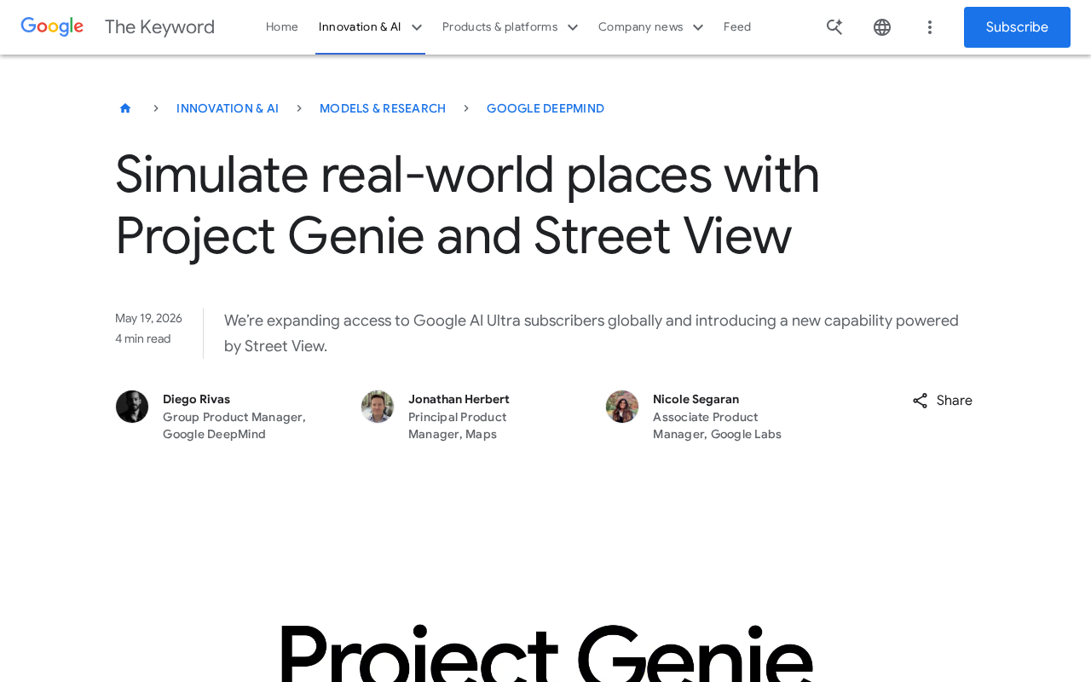Click the Share label text
The height and width of the screenshot is (682, 1091).
pyautogui.click(x=955, y=401)
